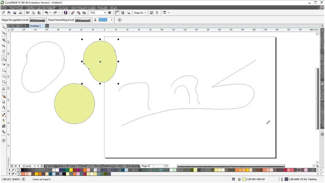Open the Effects menu
Screen dimensions: 325x183
point(51,8)
